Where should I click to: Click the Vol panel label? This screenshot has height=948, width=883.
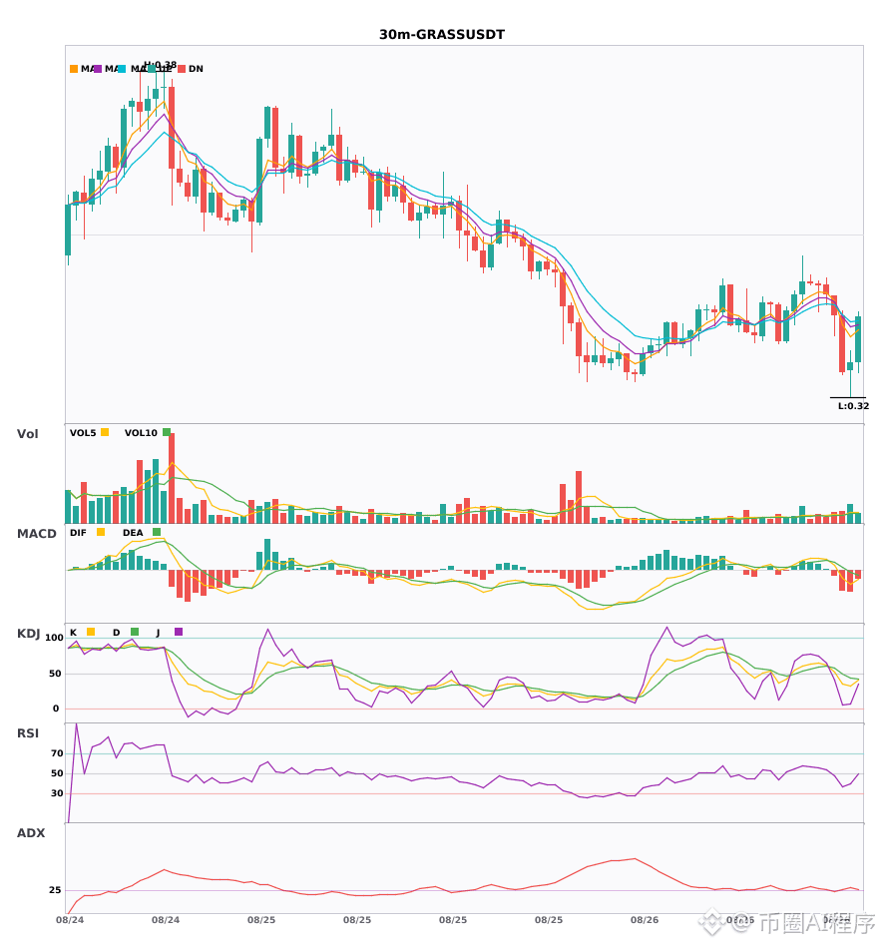point(27,434)
